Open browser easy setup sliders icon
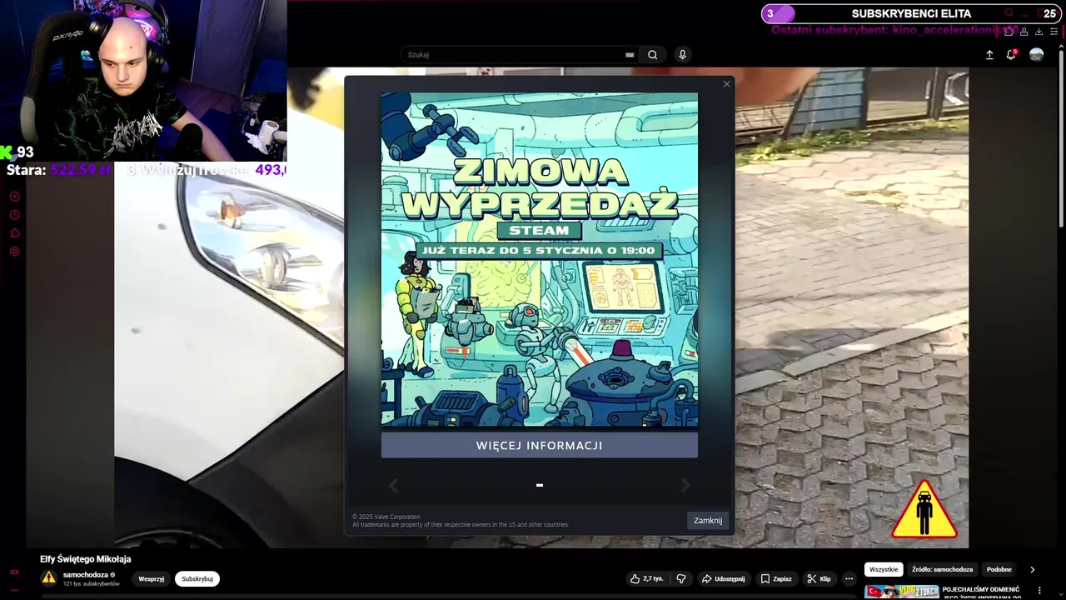The width and height of the screenshot is (1066, 600). (x=1054, y=32)
